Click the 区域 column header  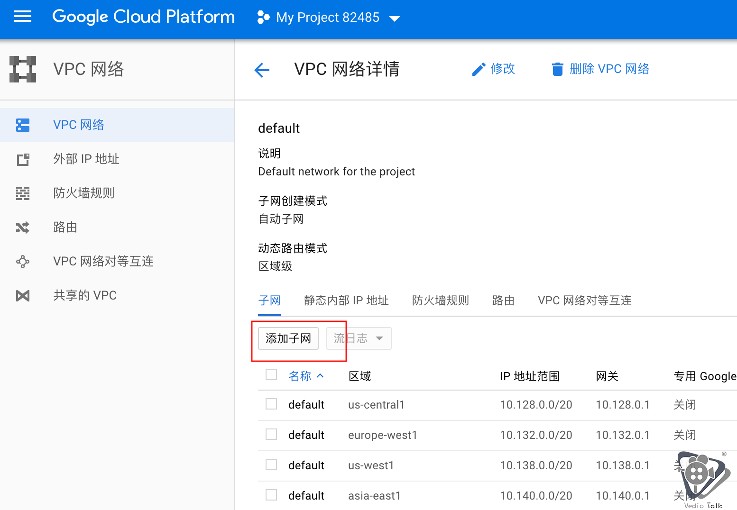[x=359, y=376]
